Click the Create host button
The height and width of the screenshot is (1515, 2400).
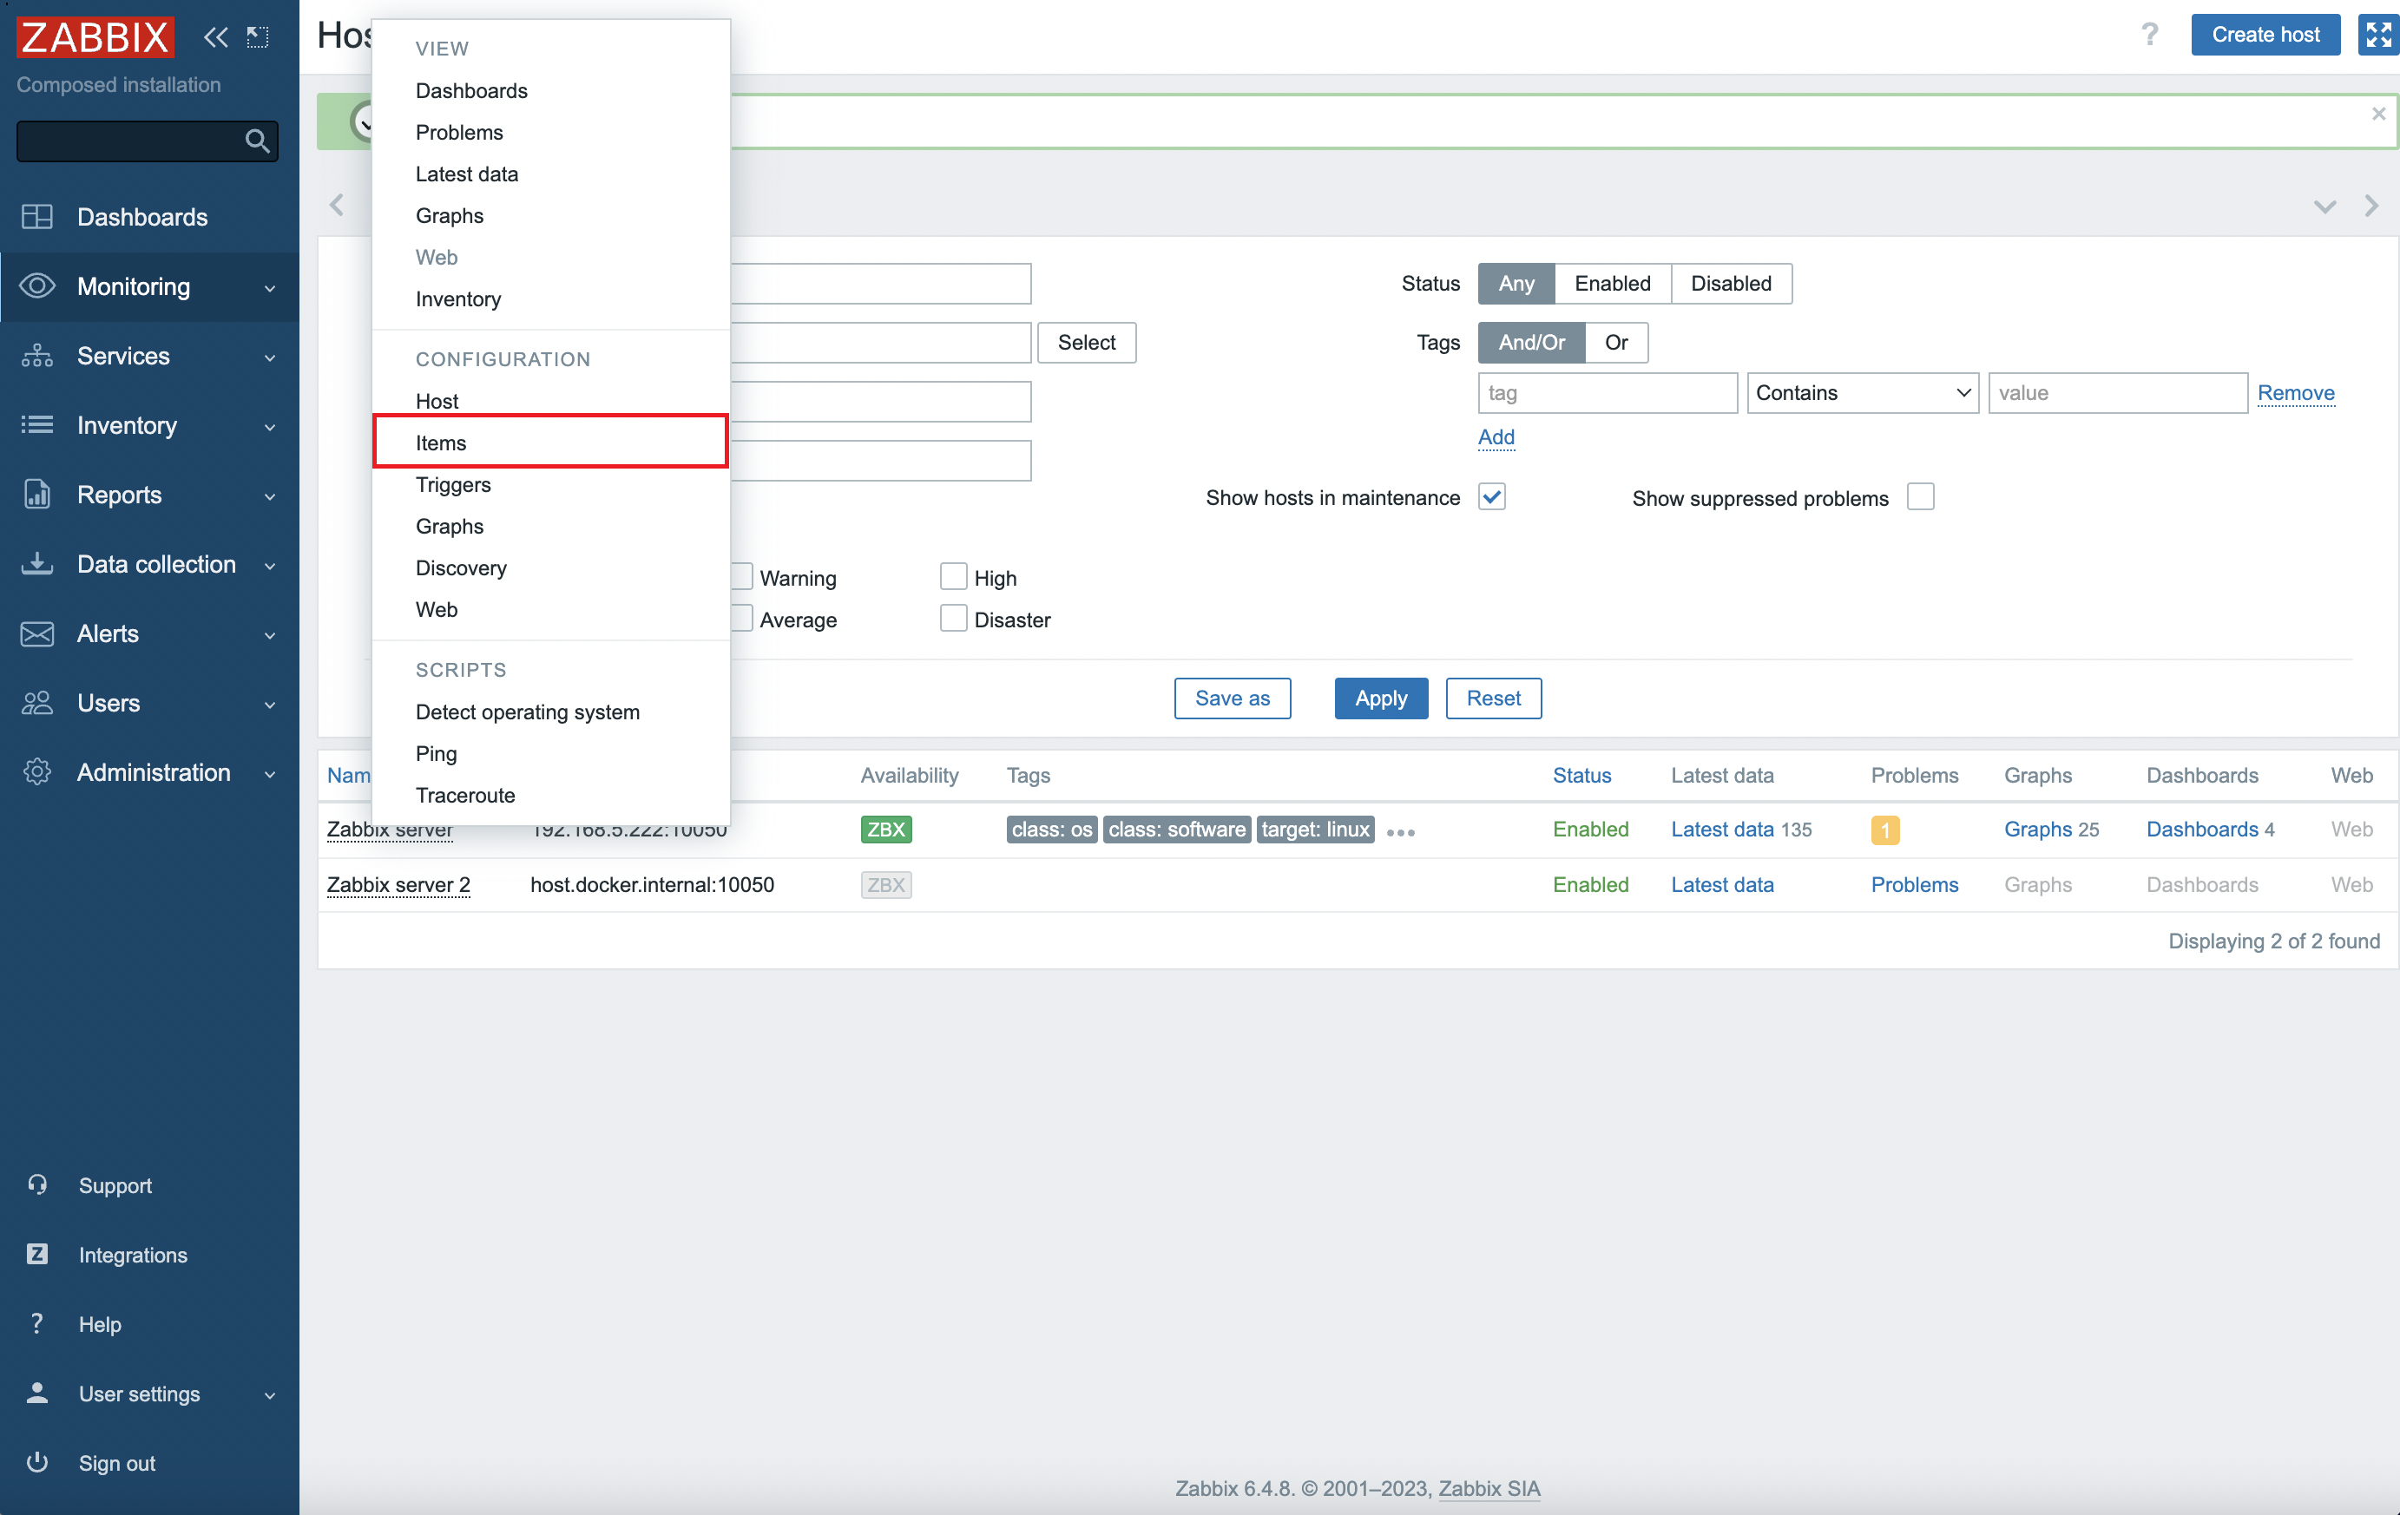pyautogui.click(x=2265, y=35)
